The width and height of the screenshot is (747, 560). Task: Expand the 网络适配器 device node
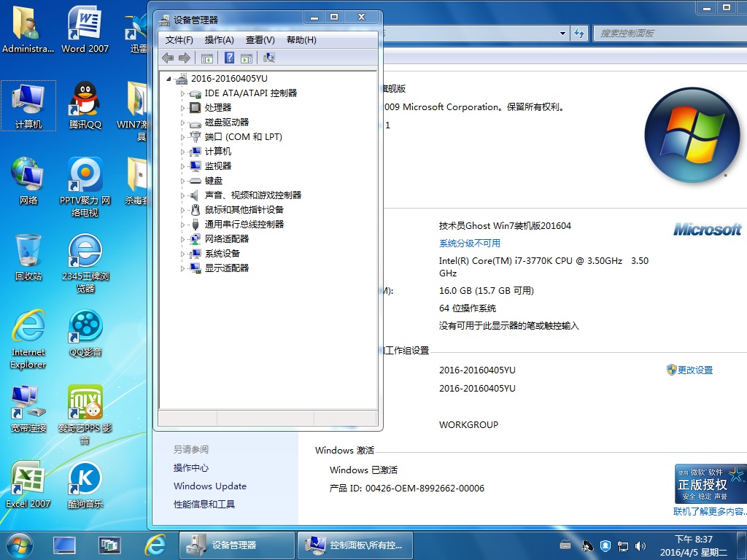[183, 239]
